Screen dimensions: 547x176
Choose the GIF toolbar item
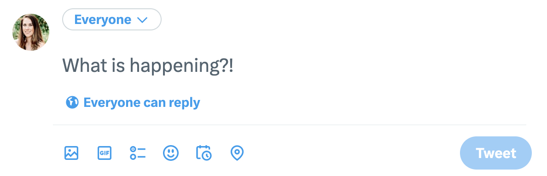[105, 153]
